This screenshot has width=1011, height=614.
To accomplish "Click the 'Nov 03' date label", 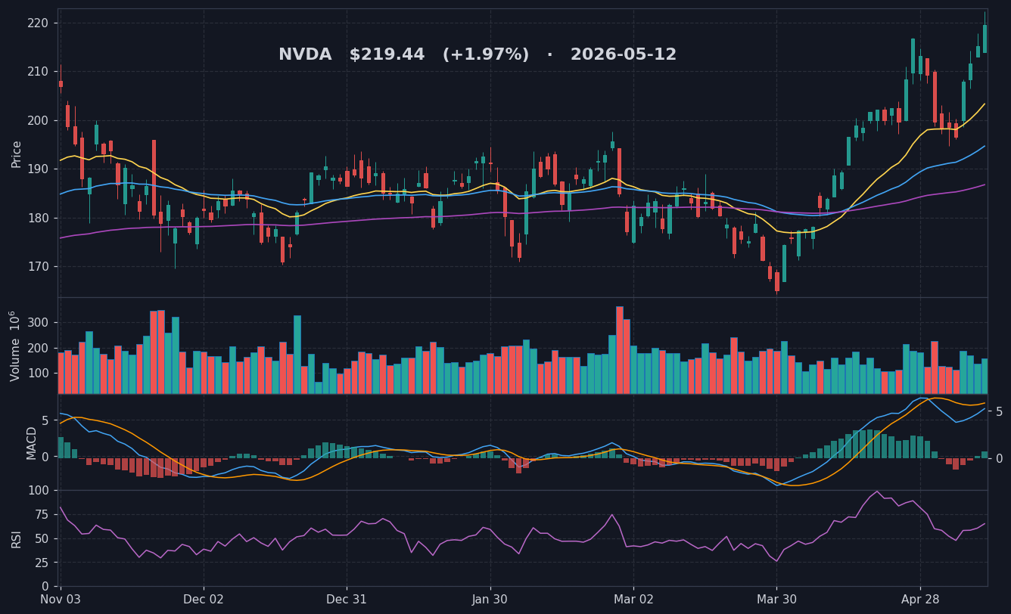I will 61,600.
